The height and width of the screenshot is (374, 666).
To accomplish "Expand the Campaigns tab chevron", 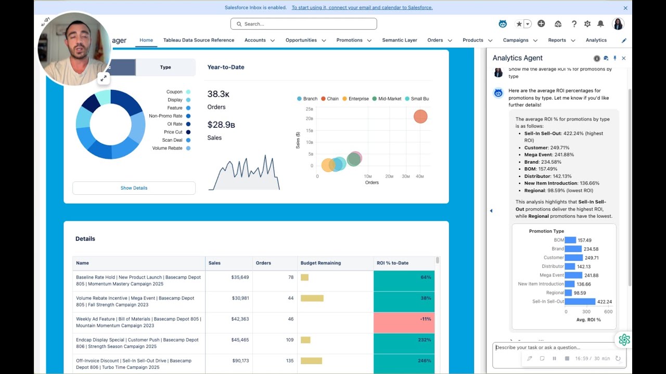I will pyautogui.click(x=535, y=41).
